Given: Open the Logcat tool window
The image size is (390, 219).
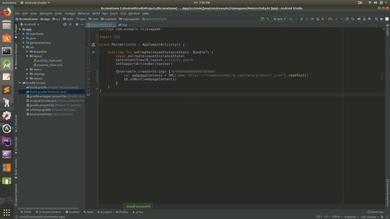Looking at the screenshot, I should click(x=105, y=212).
